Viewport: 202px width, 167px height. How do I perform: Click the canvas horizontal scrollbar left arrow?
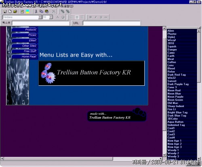click(2, 159)
